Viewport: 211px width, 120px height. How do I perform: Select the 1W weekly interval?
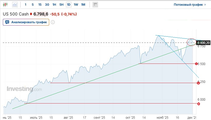point(76,5)
